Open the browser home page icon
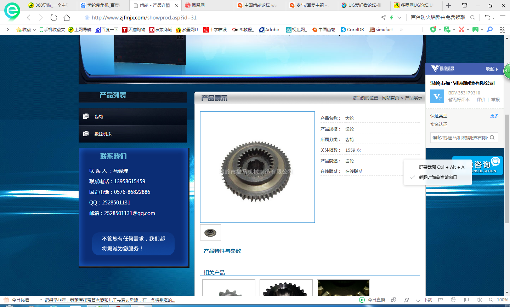This screenshot has width=510, height=307. 67,18
